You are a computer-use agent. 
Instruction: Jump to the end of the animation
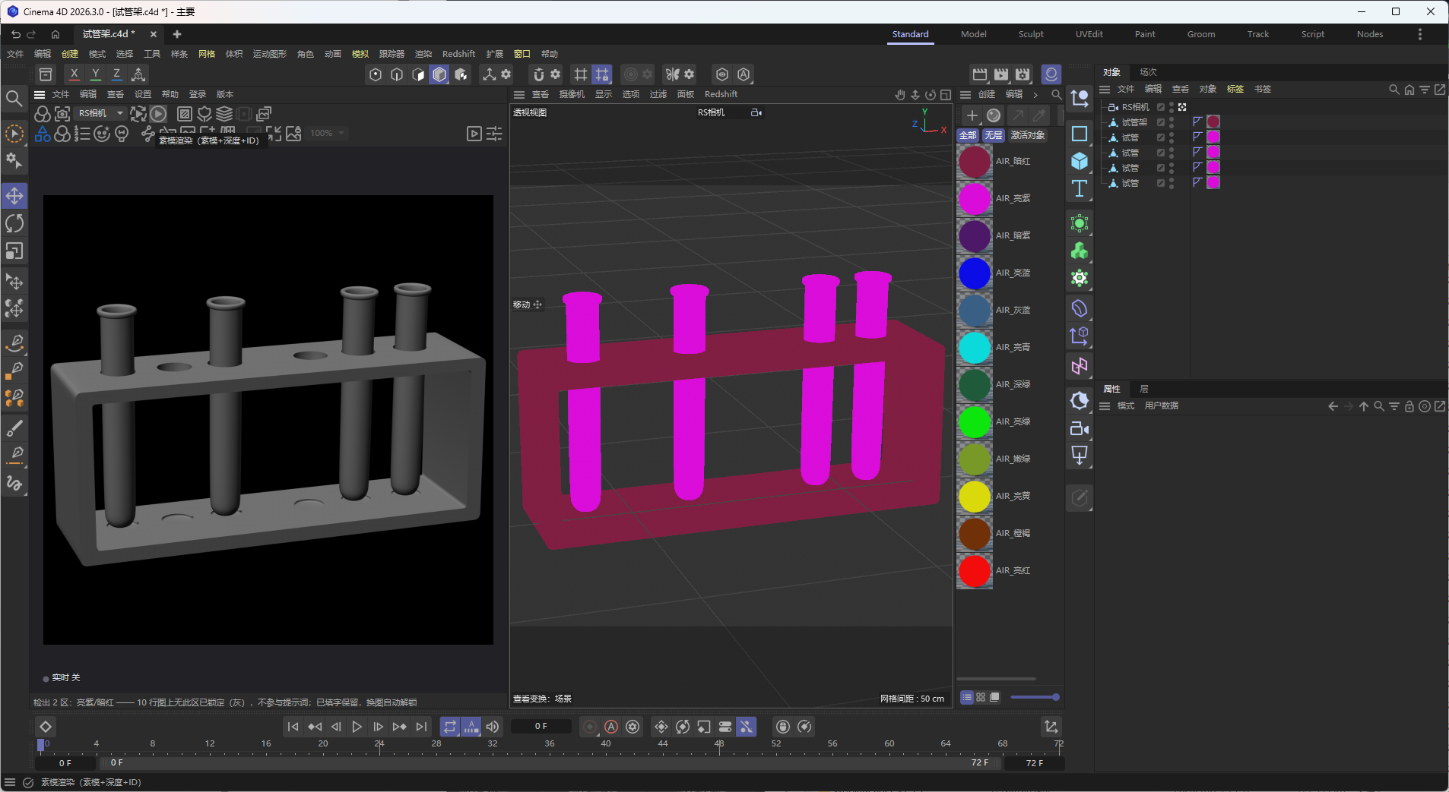[x=421, y=727]
